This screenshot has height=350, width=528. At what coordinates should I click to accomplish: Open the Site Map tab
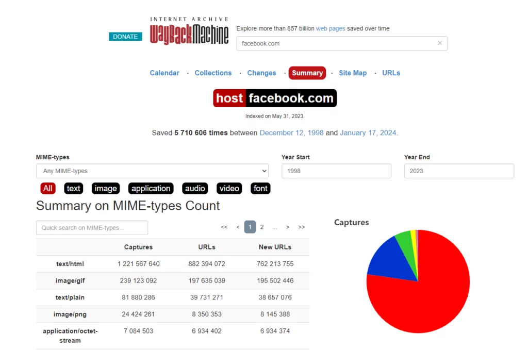click(353, 73)
